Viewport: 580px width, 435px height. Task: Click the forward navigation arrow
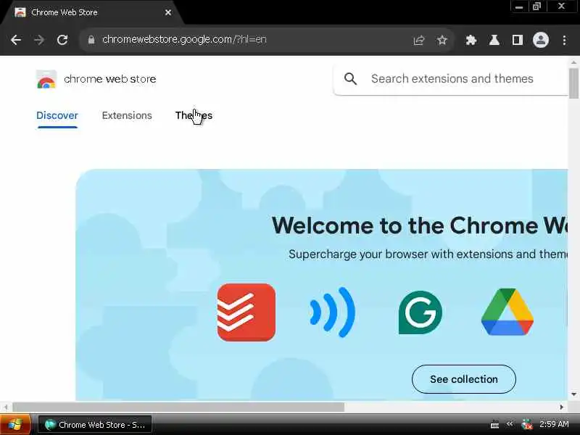click(39, 40)
